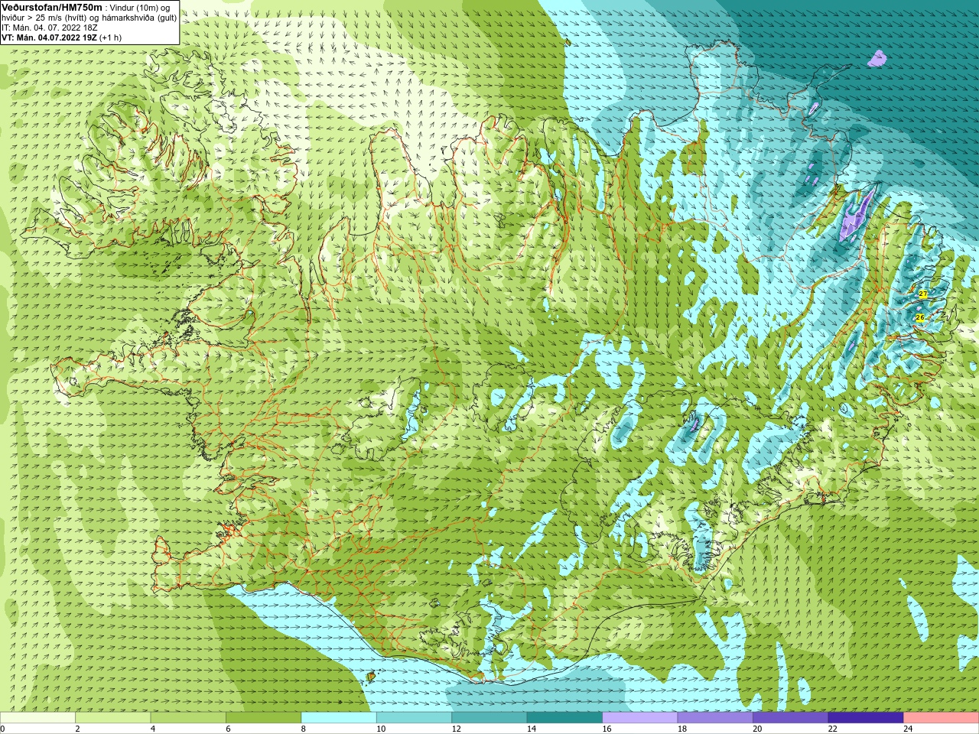Select the 2–4 m/s light green swatch
979x734 pixels.
pyautogui.click(x=112, y=718)
